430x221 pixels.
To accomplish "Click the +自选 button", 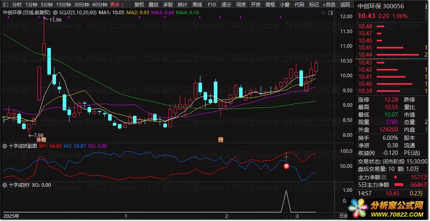I will (329, 5).
